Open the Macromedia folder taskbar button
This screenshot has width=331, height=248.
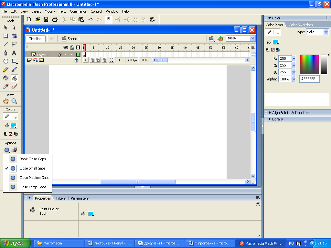tap(59, 243)
